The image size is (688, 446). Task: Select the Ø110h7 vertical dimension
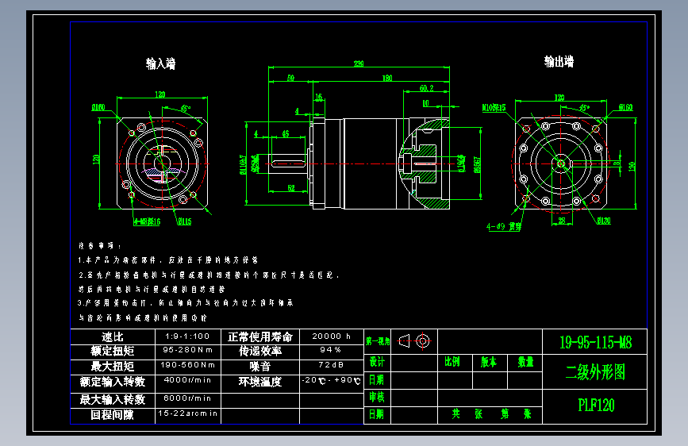point(242,164)
